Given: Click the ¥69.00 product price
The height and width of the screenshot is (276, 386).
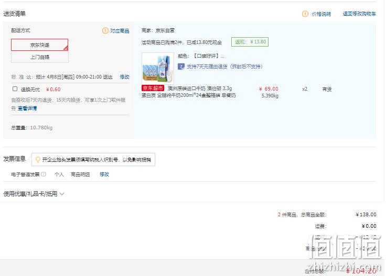Looking at the screenshot, I should tap(269, 89).
